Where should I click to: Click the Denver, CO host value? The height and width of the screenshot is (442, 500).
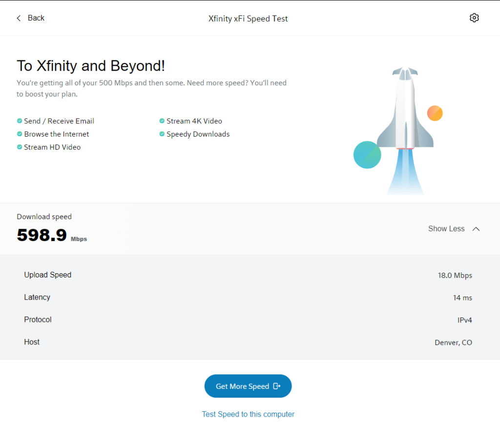[x=453, y=342]
